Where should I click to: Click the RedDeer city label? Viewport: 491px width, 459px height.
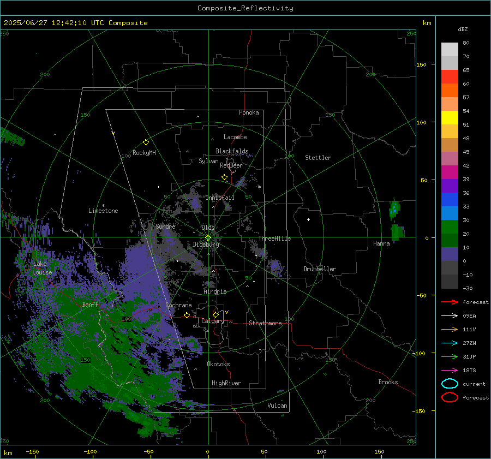[231, 165]
